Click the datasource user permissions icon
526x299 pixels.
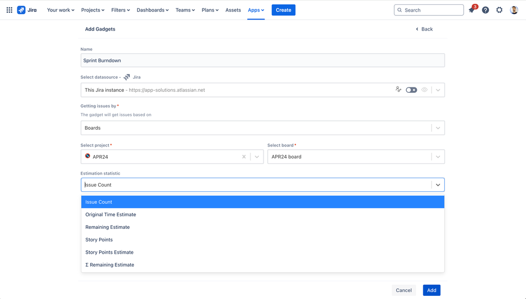(398, 89)
